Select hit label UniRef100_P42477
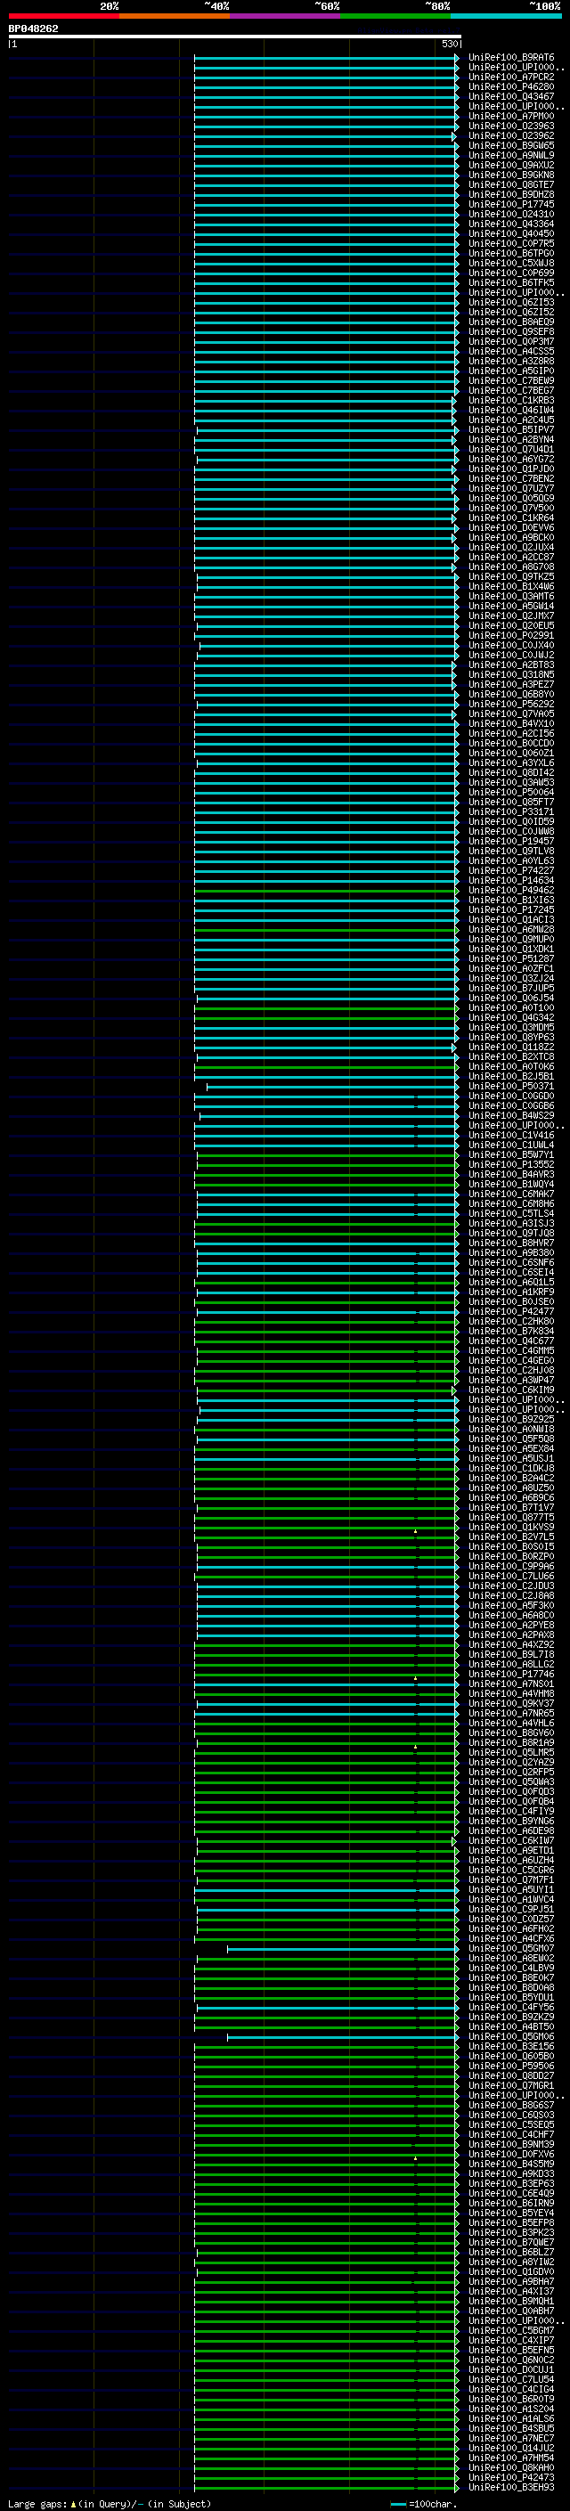 511,1311
